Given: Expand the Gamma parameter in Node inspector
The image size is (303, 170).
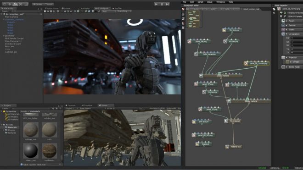Looking at the screenshot, I should coord(286,25).
